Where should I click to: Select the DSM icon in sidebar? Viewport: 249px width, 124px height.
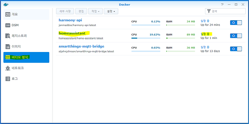tap(8, 25)
